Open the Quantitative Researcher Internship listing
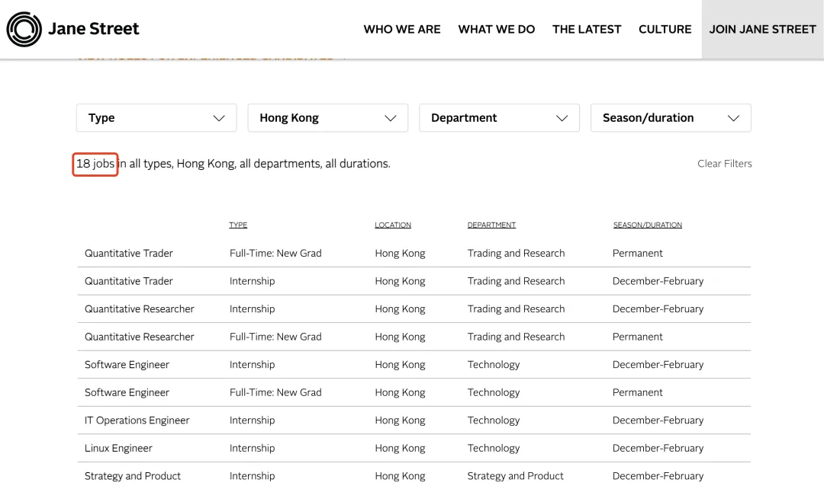 click(x=414, y=309)
